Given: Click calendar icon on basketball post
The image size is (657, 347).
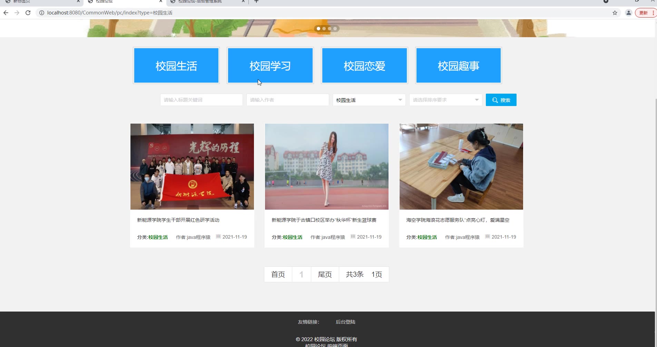Looking at the screenshot, I should pos(353,236).
